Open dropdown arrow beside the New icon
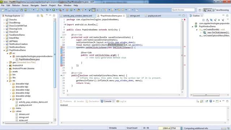The width and height of the screenshot is (231, 130). (x=6, y=10)
